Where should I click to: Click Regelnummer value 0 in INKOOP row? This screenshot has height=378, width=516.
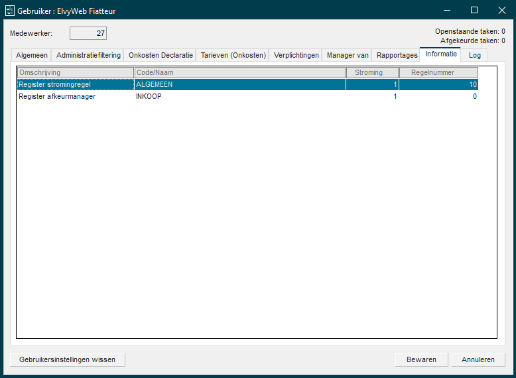(438, 96)
